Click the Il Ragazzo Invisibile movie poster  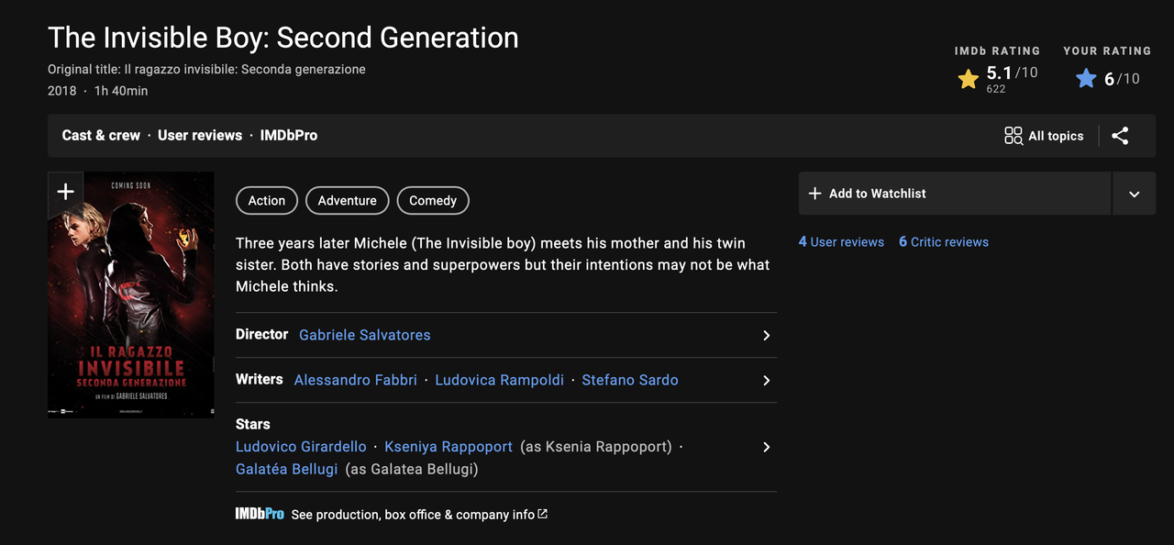click(130, 303)
